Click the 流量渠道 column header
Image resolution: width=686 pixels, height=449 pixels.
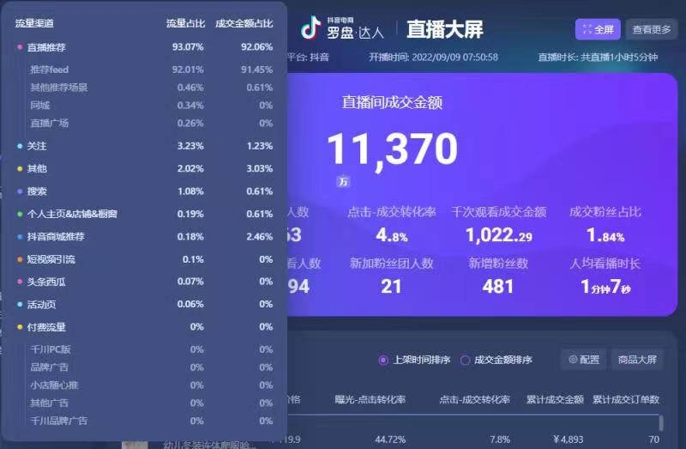click(x=34, y=23)
